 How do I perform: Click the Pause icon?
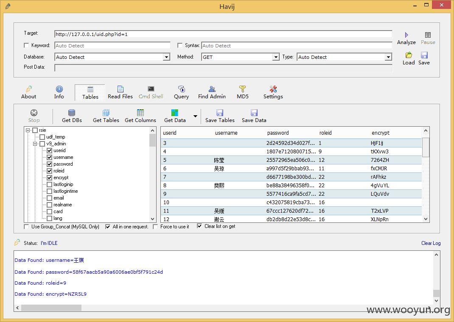[x=428, y=35]
